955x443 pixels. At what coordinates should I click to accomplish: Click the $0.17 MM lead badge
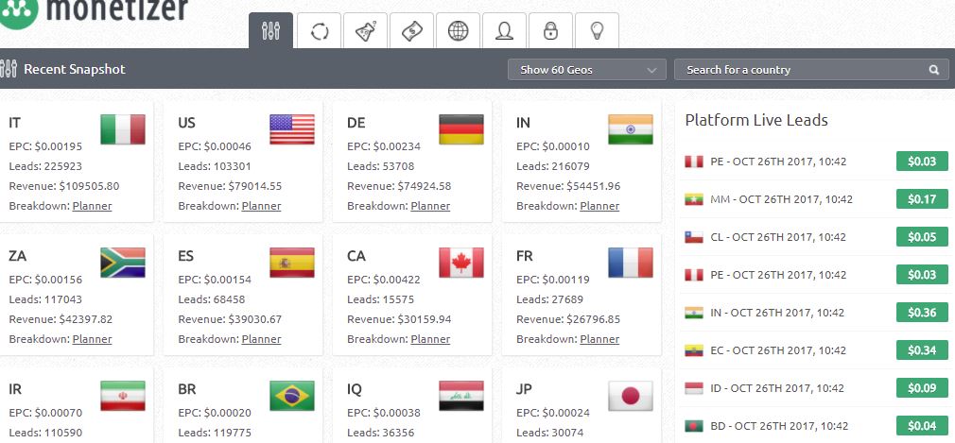(921, 199)
